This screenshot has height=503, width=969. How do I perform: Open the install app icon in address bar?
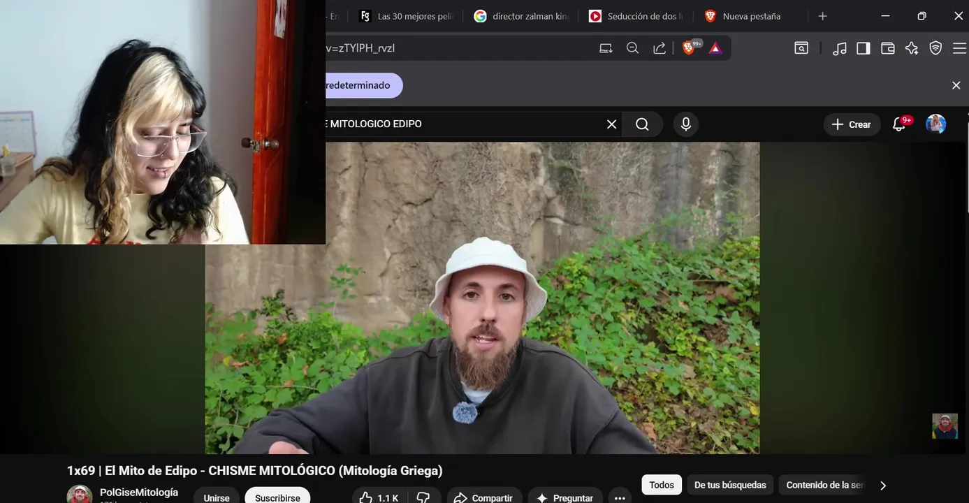point(606,48)
